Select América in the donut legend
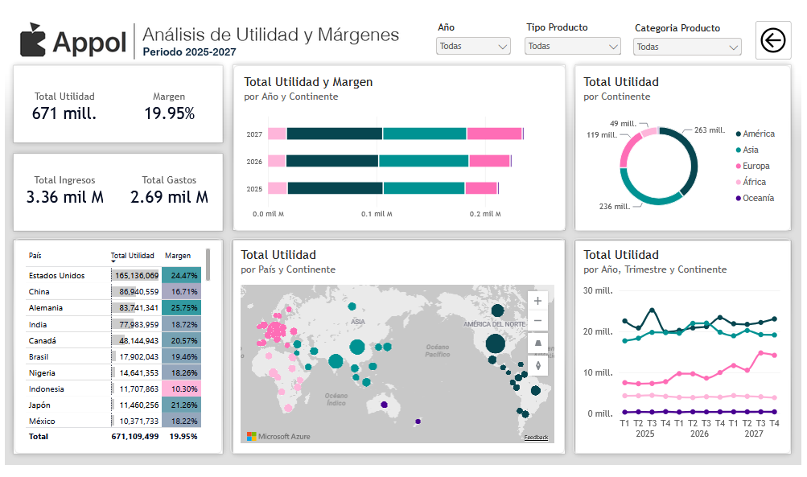 (755, 134)
